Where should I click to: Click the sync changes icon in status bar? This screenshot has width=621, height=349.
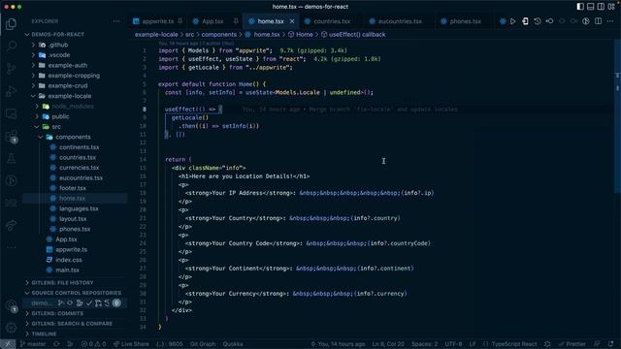[56, 344]
